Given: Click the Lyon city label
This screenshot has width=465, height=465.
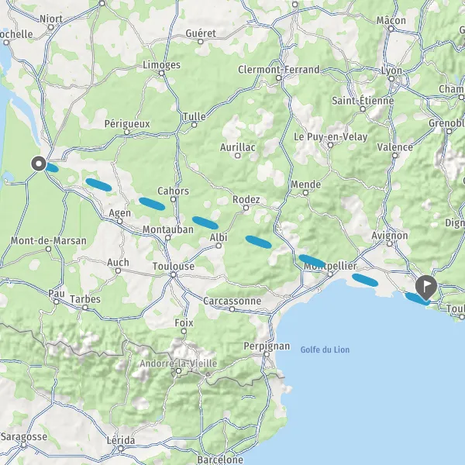Looking at the screenshot, I should (x=391, y=71).
